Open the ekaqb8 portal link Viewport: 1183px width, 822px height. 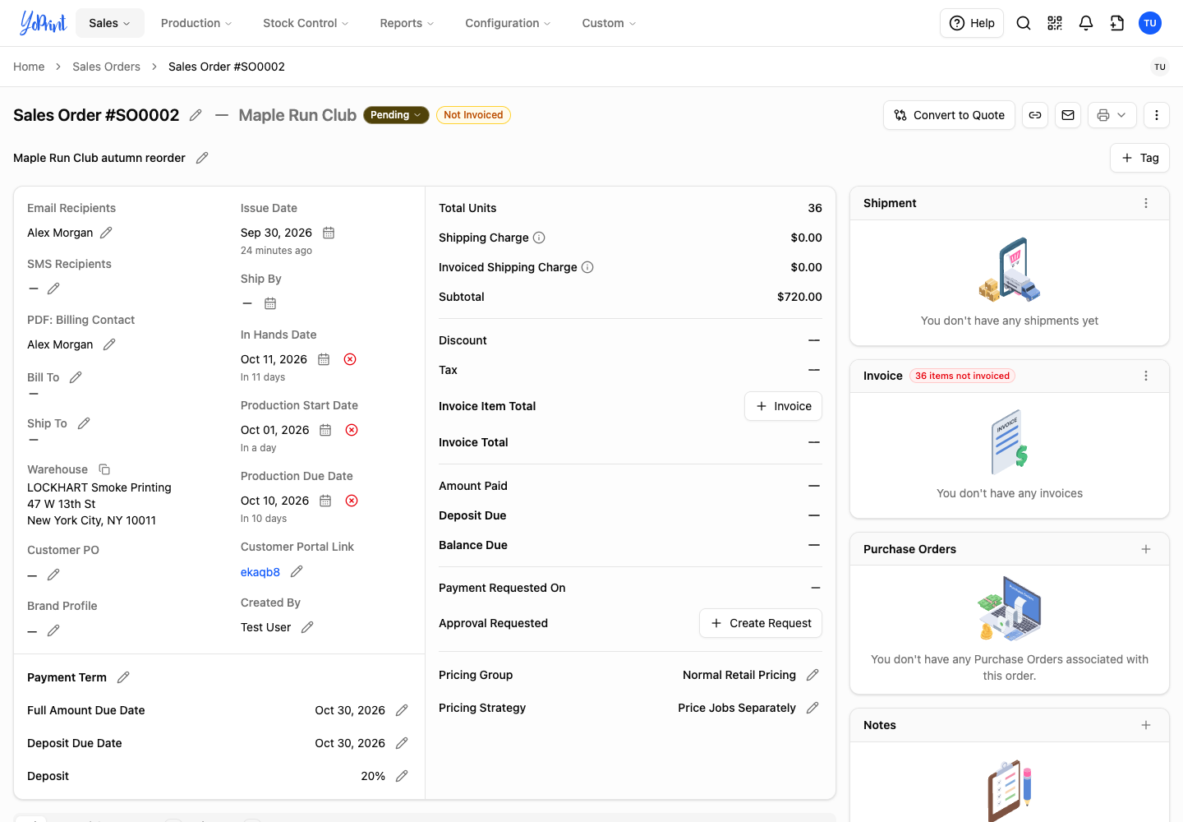click(x=260, y=572)
